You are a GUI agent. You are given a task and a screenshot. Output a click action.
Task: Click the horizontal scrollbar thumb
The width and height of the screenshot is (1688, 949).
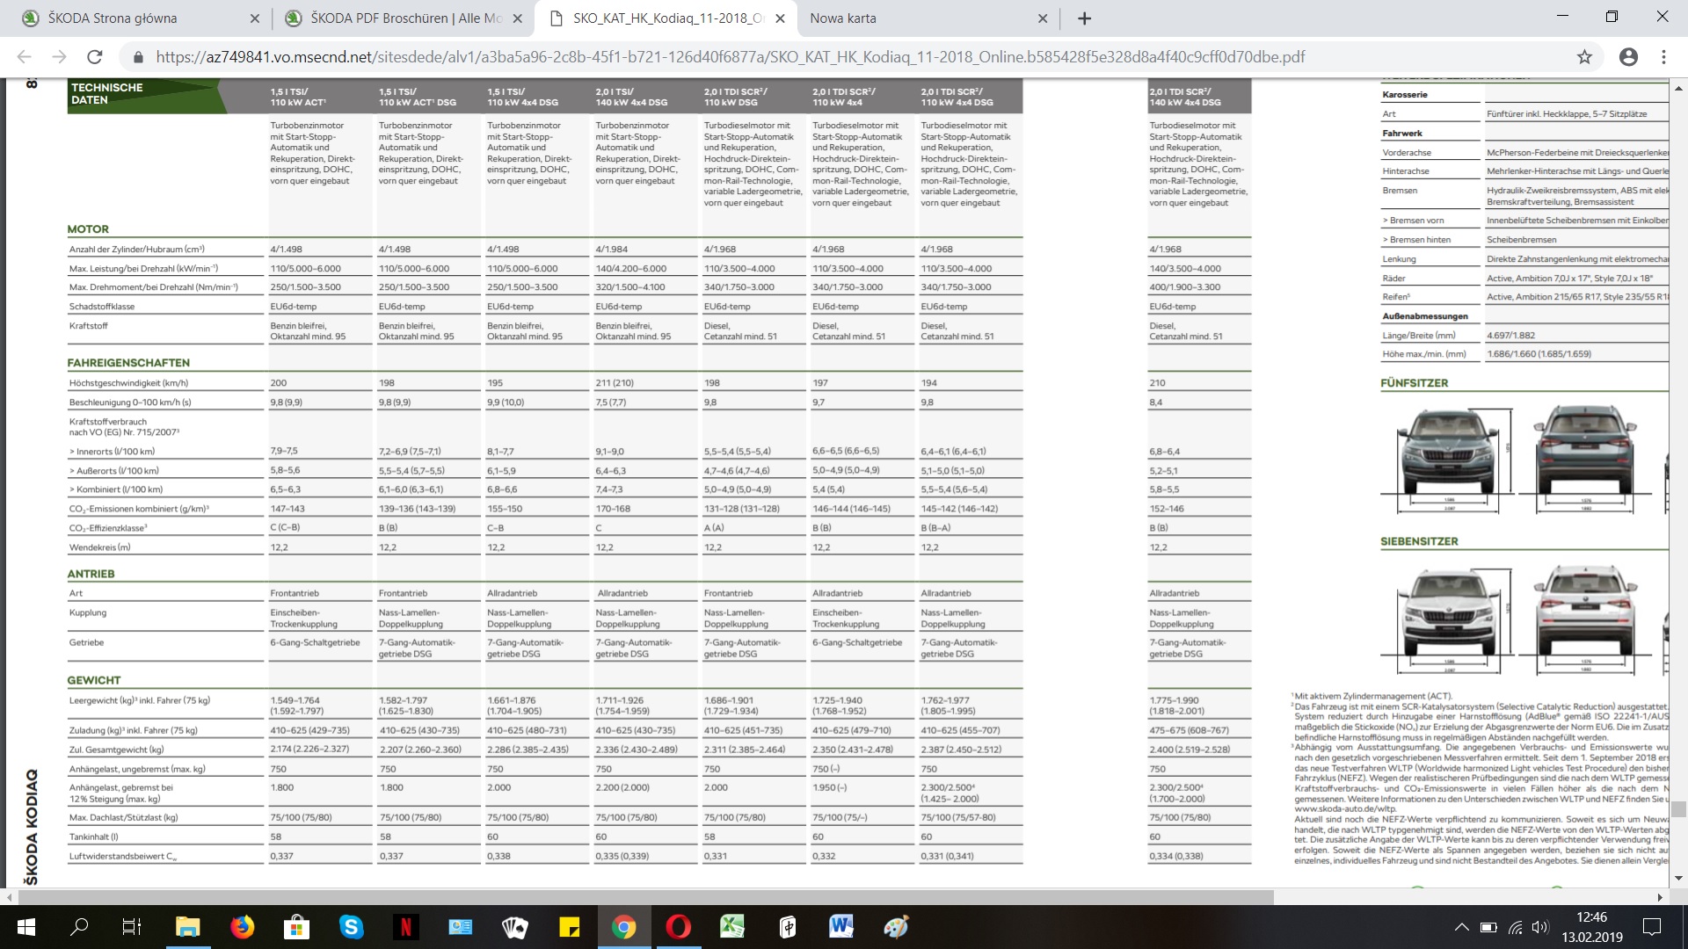(645, 897)
